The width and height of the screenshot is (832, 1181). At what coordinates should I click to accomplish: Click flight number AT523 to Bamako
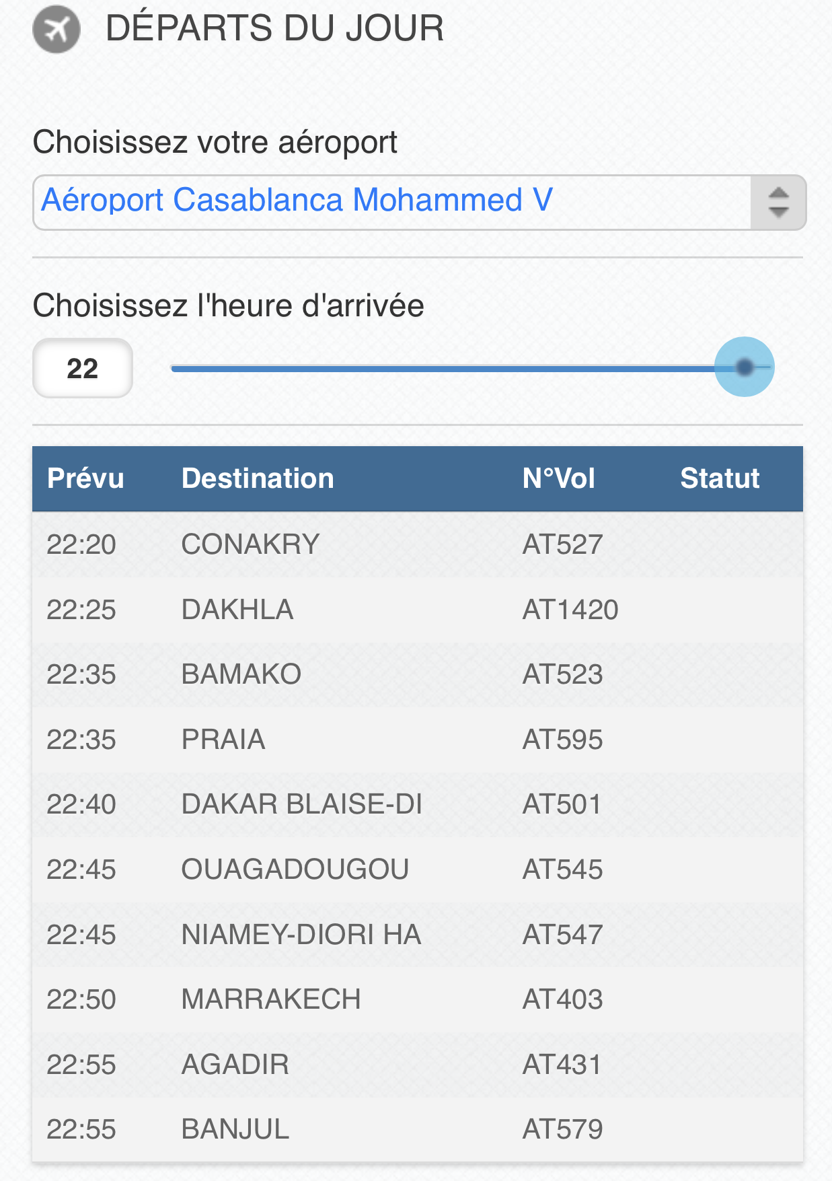[562, 674]
